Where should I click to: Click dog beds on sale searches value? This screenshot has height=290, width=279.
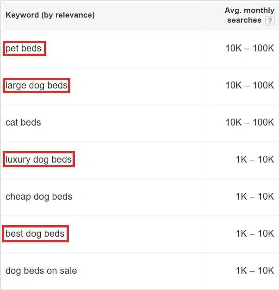click(254, 271)
